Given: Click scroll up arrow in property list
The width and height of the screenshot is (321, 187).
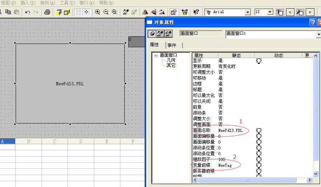Looking at the screenshot, I should 316,56.
